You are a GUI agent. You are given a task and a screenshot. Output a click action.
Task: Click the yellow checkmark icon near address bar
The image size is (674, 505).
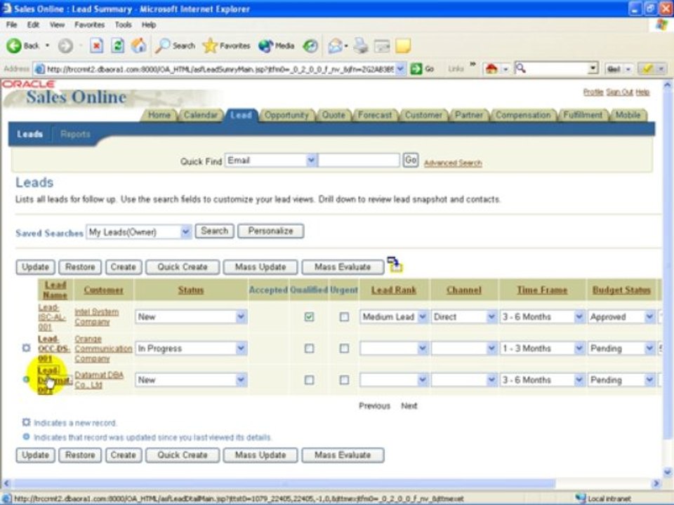coord(647,69)
